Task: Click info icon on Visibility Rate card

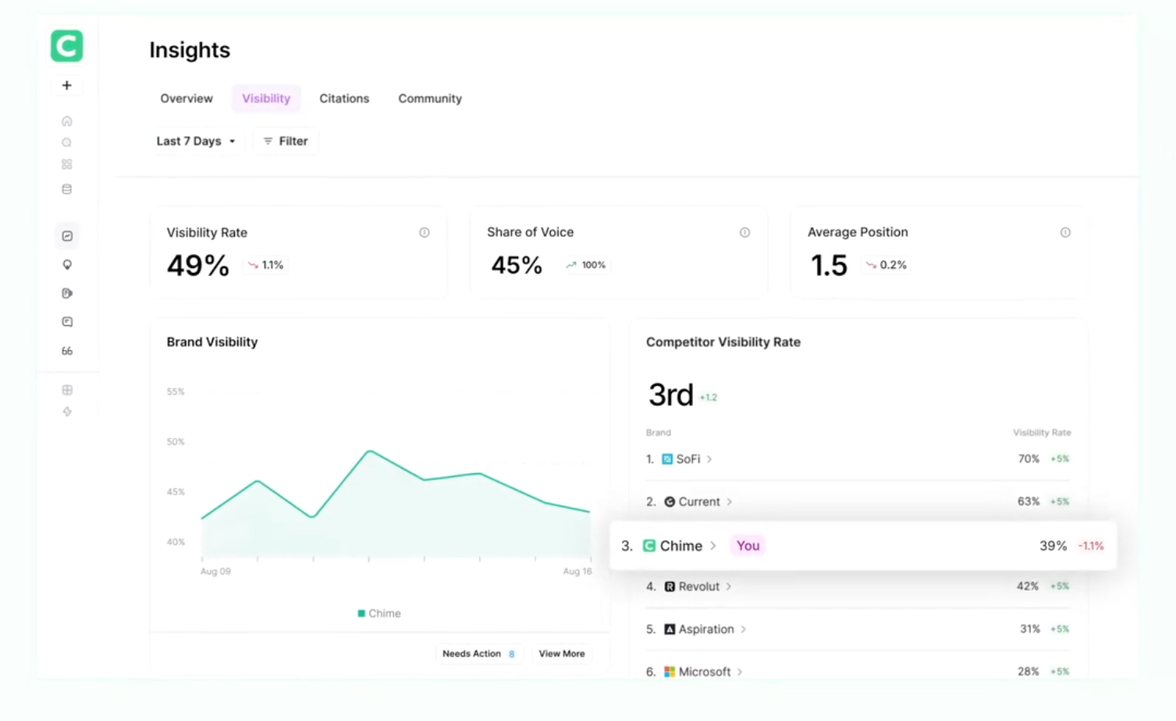Action: tap(425, 232)
